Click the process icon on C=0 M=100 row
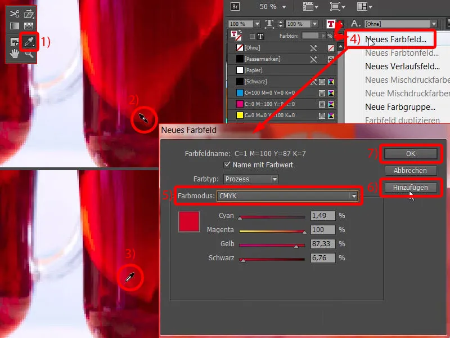The height and width of the screenshot is (338, 450). click(322, 104)
